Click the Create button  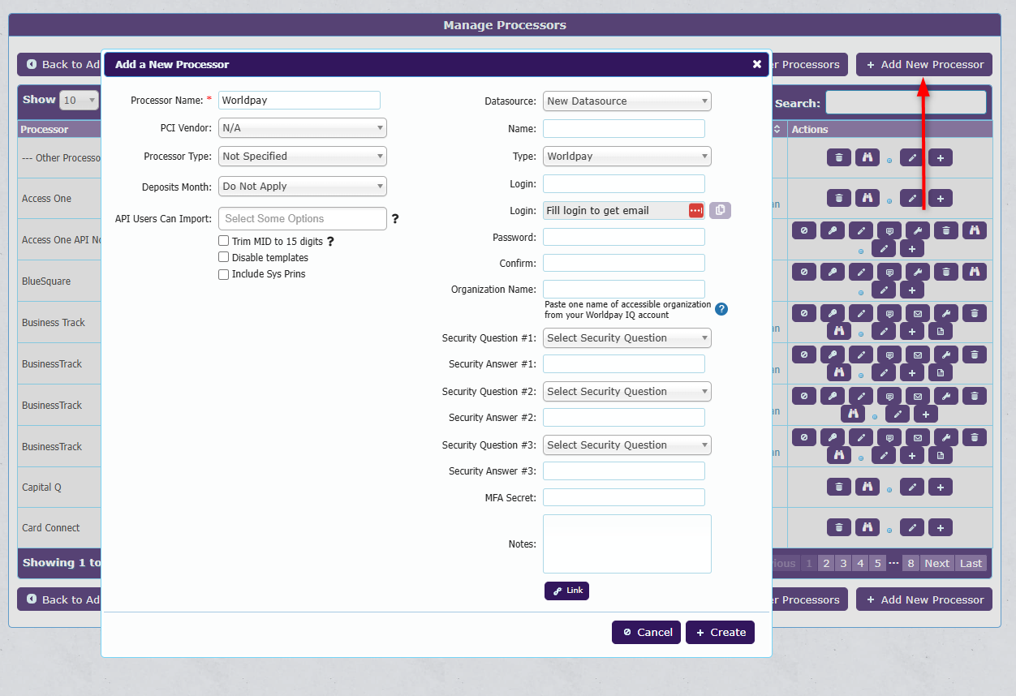(720, 633)
